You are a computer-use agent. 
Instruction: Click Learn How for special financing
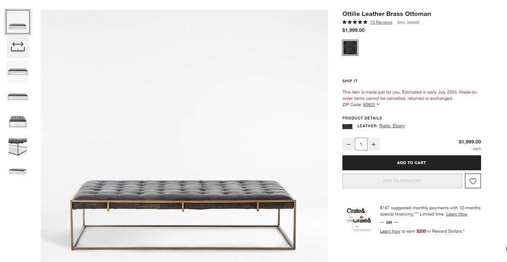pyautogui.click(x=456, y=214)
